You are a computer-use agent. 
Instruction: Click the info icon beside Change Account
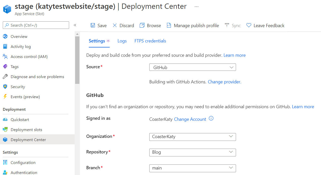tap(211, 119)
